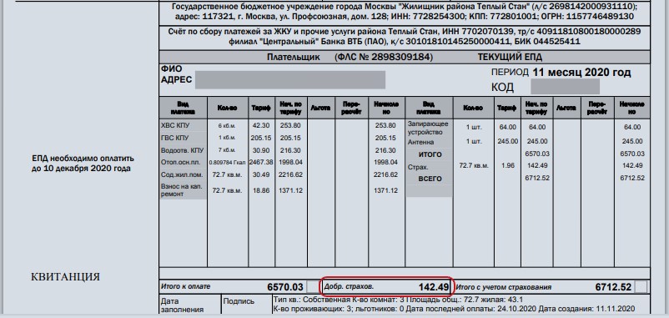This screenshot has height=318, width=669.
Task: Click the Дата создания 11.11.2020 text
Action: pos(586,309)
